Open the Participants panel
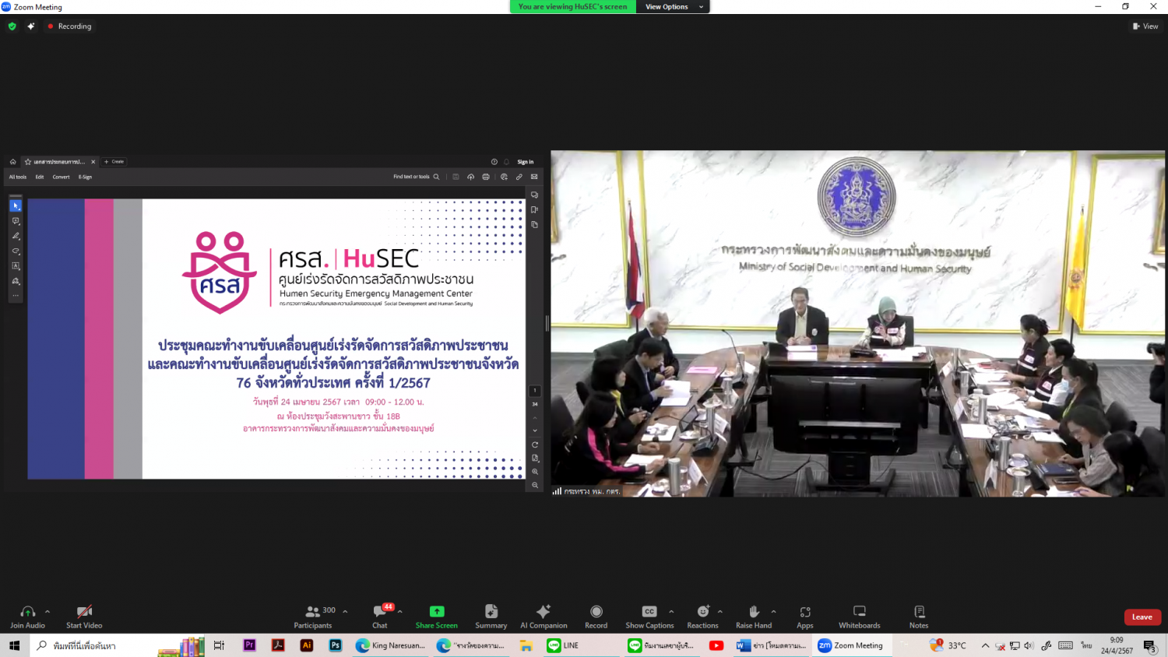The height and width of the screenshot is (657, 1168). [313, 617]
